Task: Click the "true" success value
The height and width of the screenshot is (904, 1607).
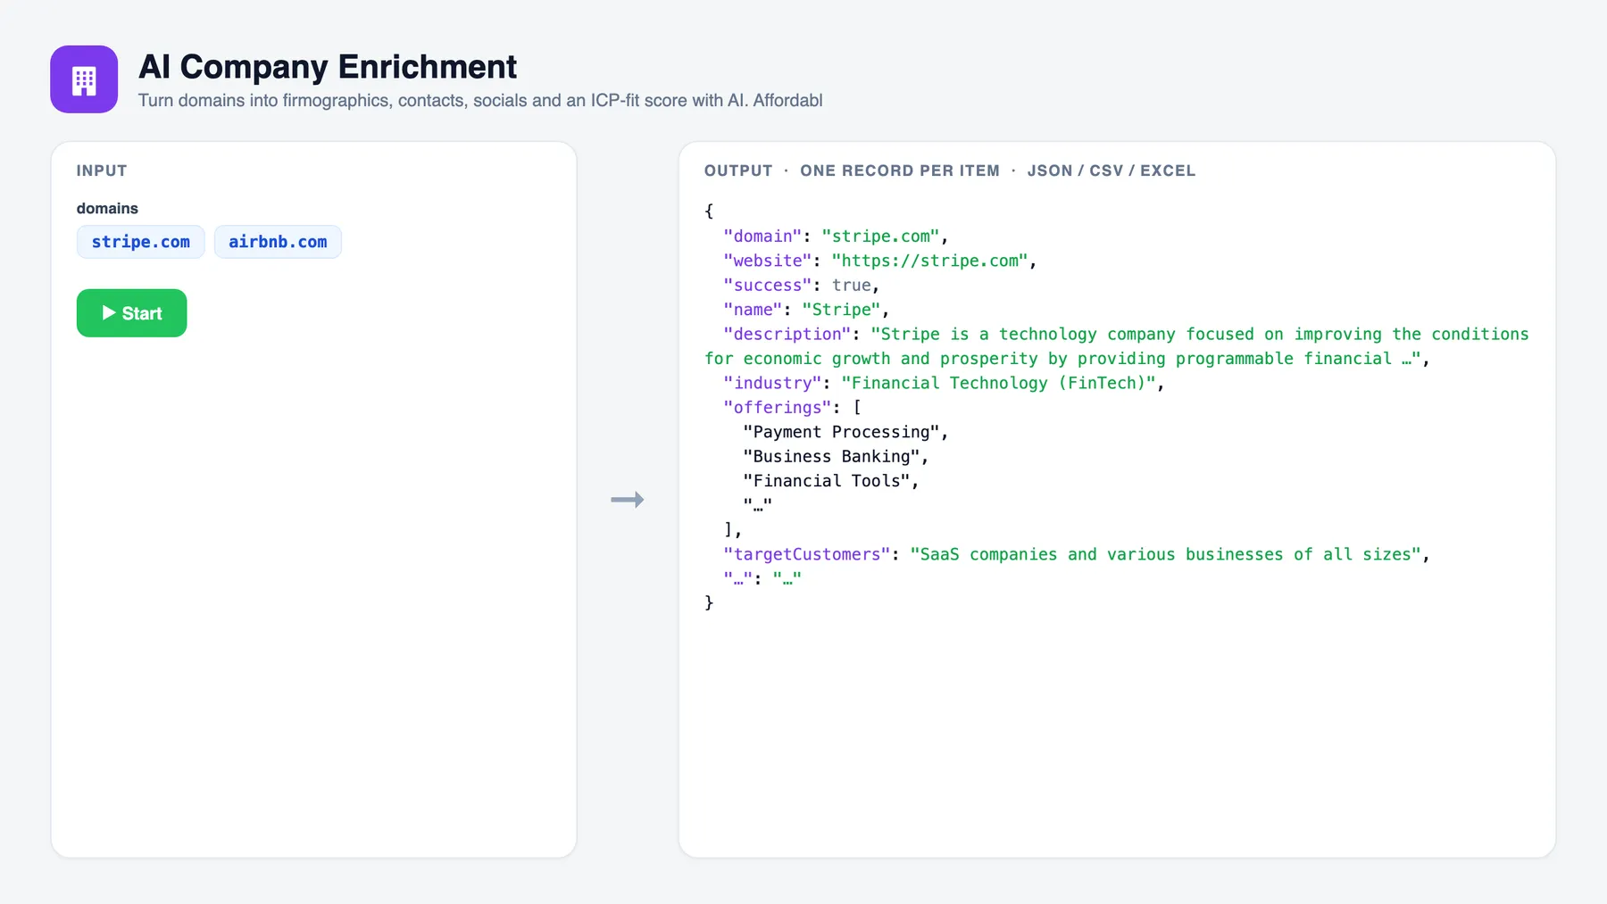Action: (851, 286)
